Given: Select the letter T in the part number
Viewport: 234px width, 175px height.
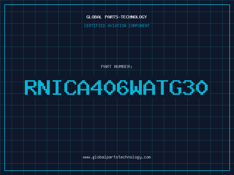Looking at the screenshot, I should (162, 87).
